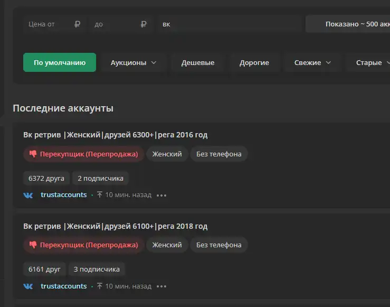The width and height of the screenshot is (390, 307).
Task: Click bump arrow icon in 2018 listing
Action: coord(100,286)
